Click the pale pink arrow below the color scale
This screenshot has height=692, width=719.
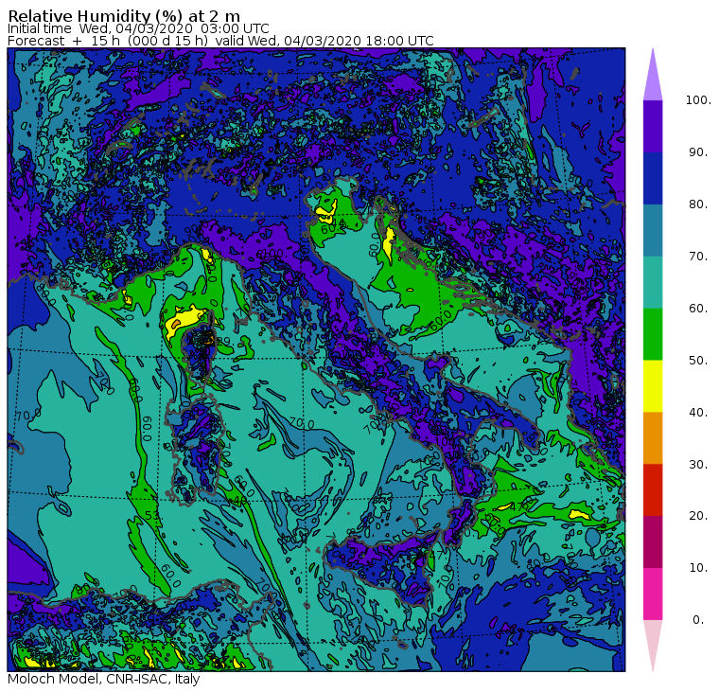click(x=653, y=647)
